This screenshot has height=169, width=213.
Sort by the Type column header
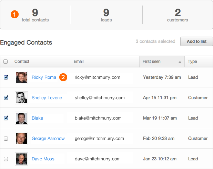point(192,62)
